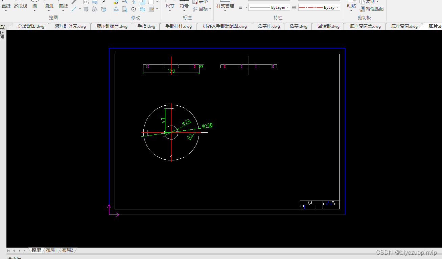Expand the arrow beneath 符号
Viewport: 442px width, 259px height.
[x=184, y=11]
